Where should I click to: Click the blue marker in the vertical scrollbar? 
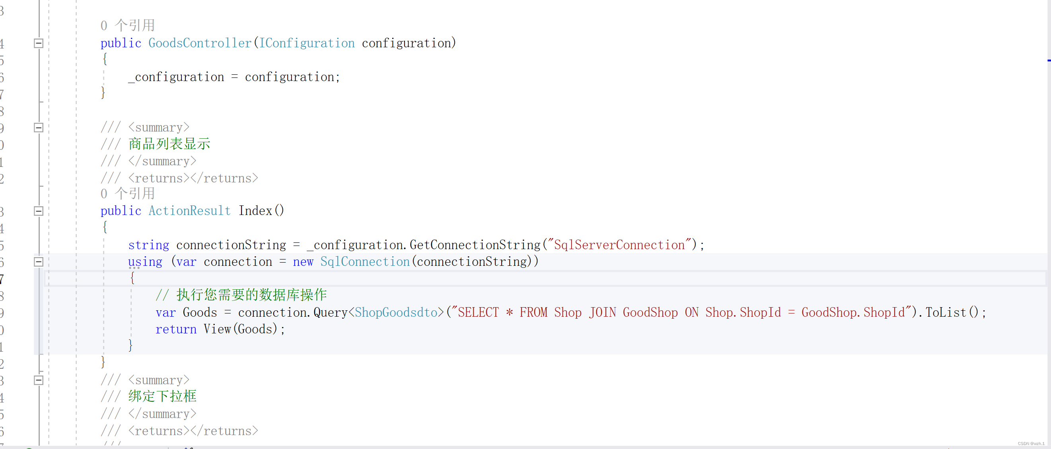[1049, 61]
